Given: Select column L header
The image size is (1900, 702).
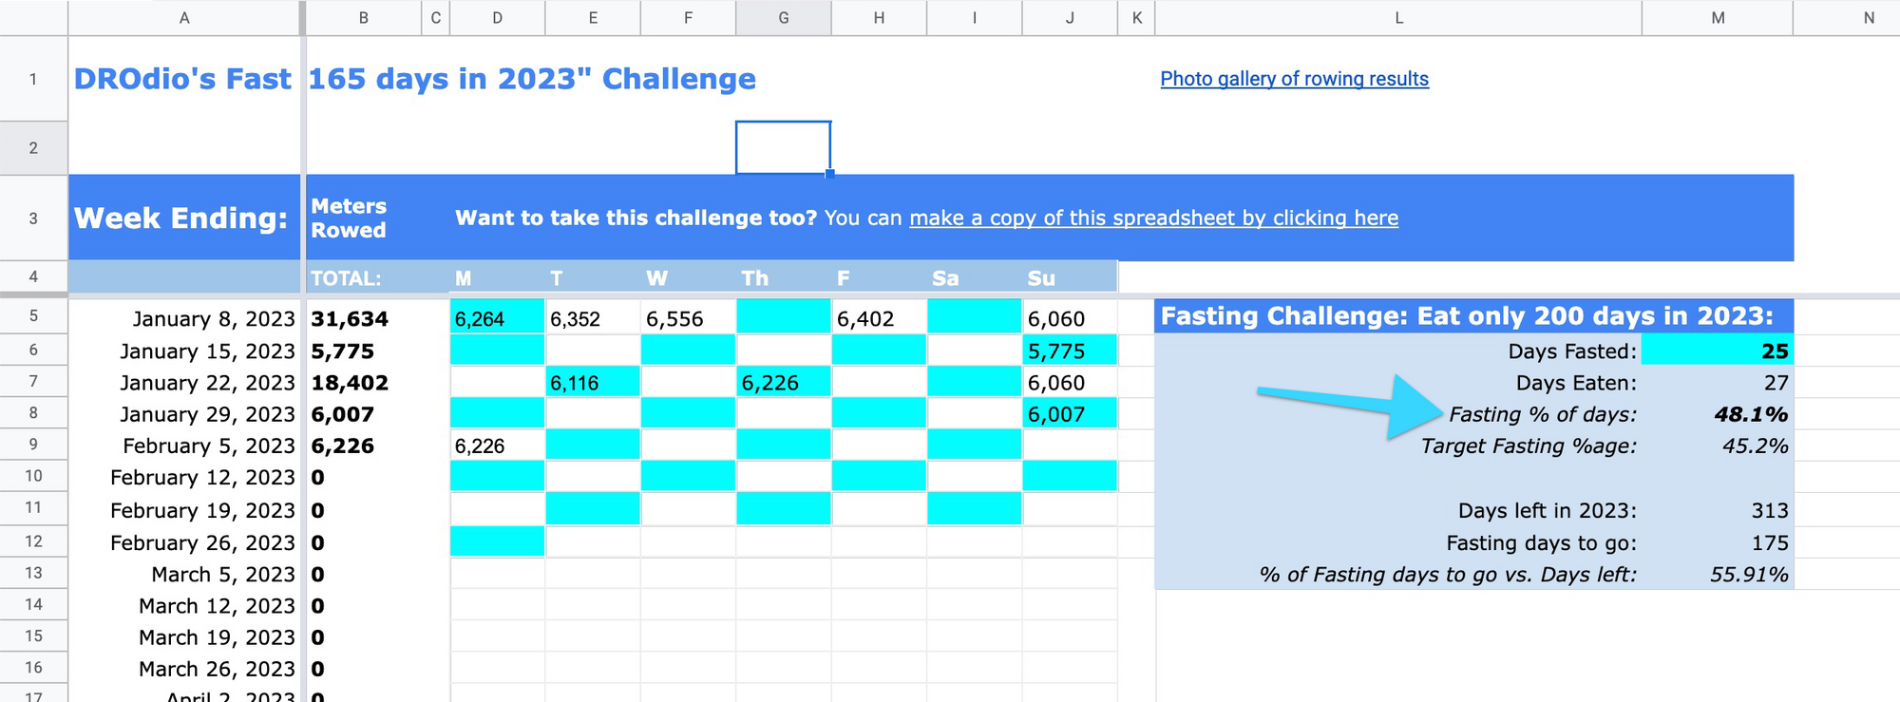Looking at the screenshot, I should pyautogui.click(x=1398, y=18).
